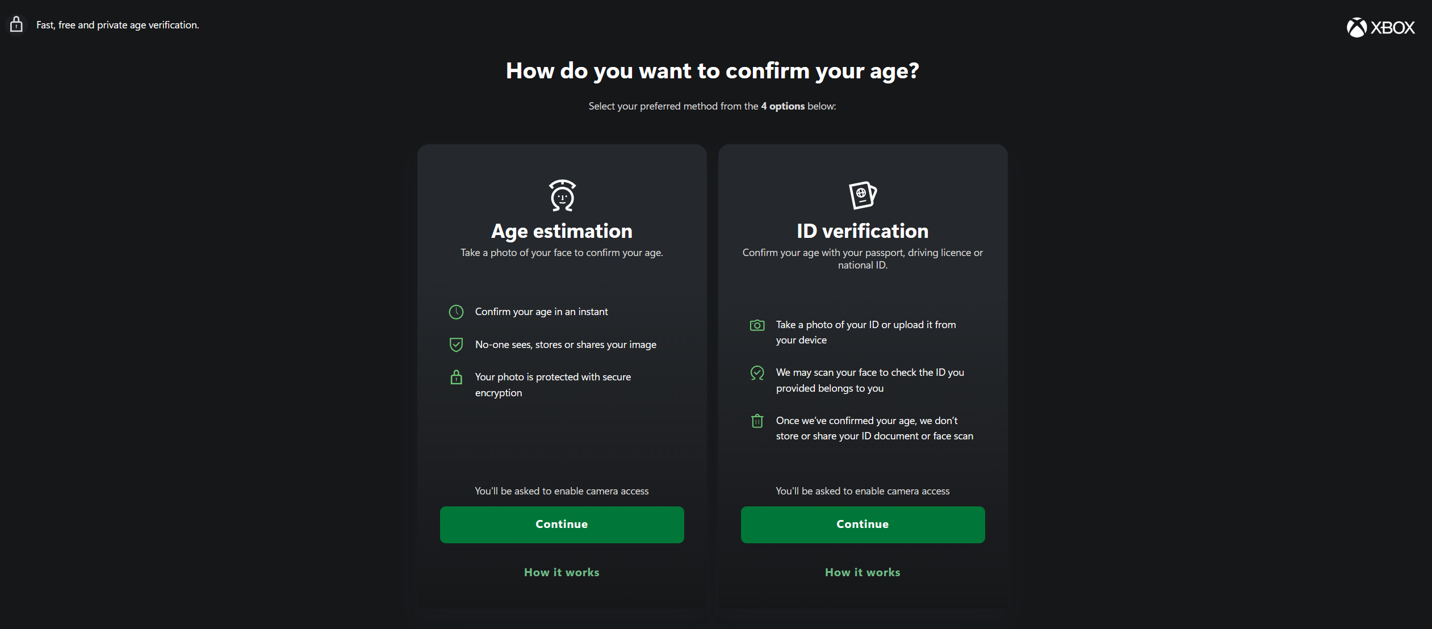Open How it works for ID verification
The width and height of the screenshot is (1432, 629).
click(862, 572)
